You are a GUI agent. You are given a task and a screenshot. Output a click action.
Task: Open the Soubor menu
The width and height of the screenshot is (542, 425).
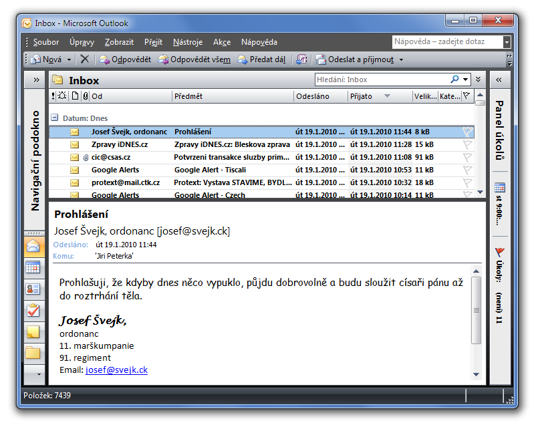point(46,42)
